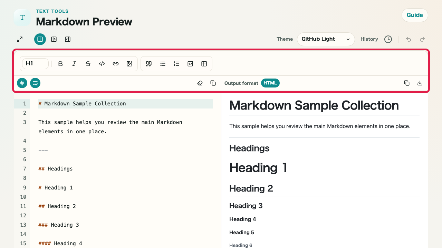Insert a bulleted list
The height and width of the screenshot is (248, 442).
click(x=163, y=64)
